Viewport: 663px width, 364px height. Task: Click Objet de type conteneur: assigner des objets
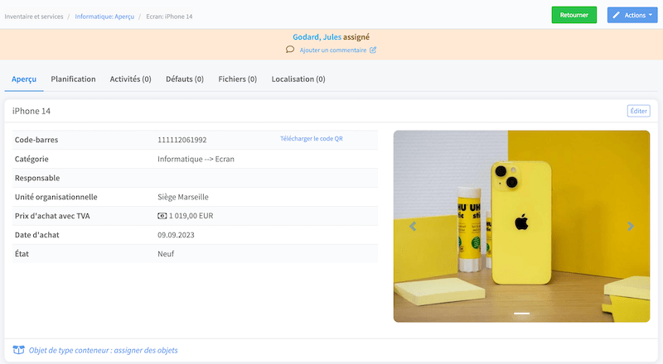pos(103,350)
